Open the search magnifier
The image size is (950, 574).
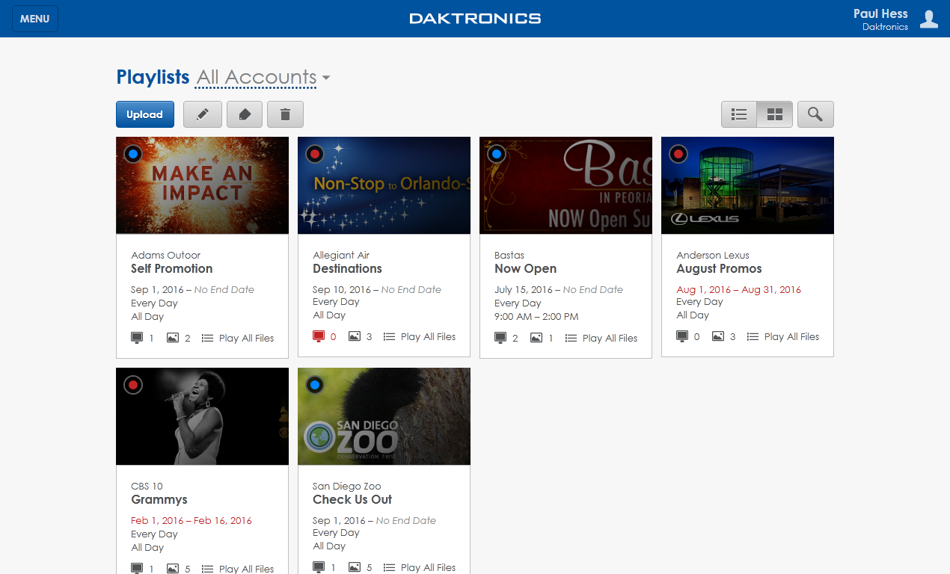(815, 114)
